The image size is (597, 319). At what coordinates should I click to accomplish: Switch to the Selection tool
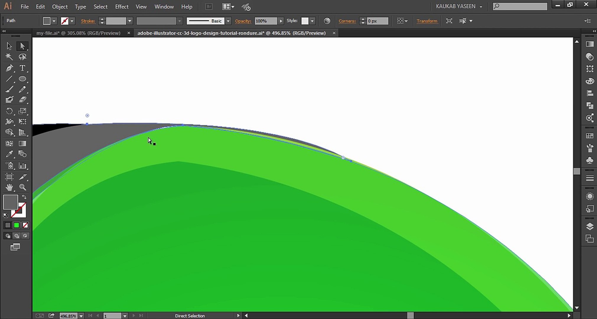tap(9, 46)
